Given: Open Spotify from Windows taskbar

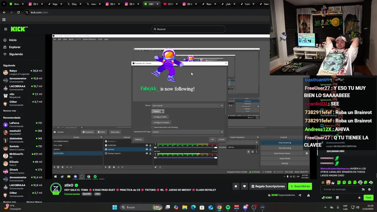Looking at the screenshot, I should click(228, 207).
